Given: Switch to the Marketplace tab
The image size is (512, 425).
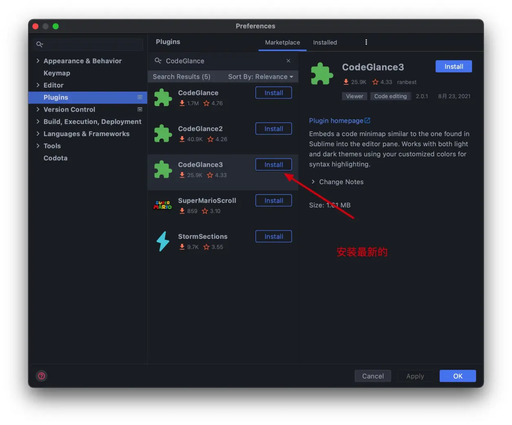Looking at the screenshot, I should 282,42.
